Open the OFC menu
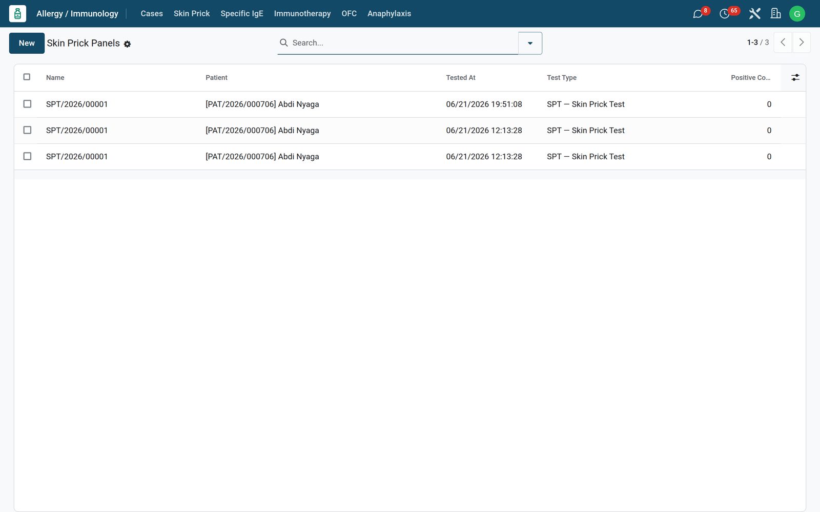Viewport: 820px width, 512px height. 349,14
